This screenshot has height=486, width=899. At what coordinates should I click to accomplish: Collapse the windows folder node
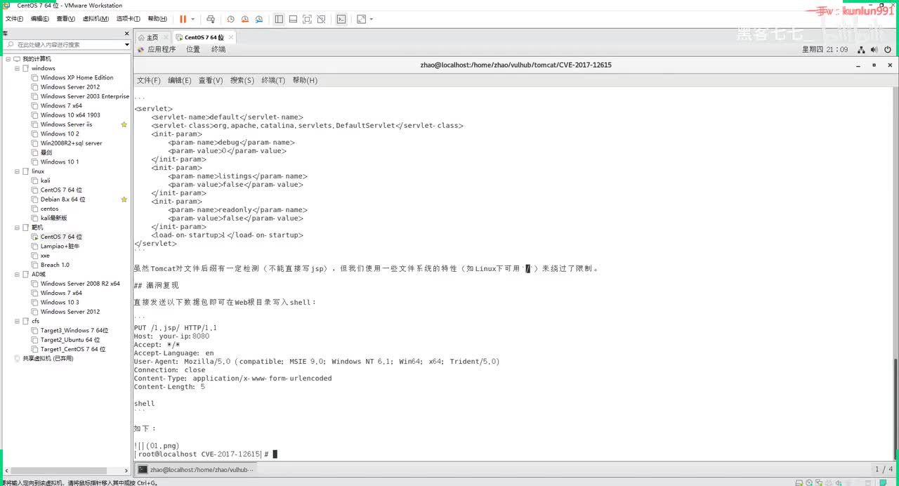click(x=17, y=68)
